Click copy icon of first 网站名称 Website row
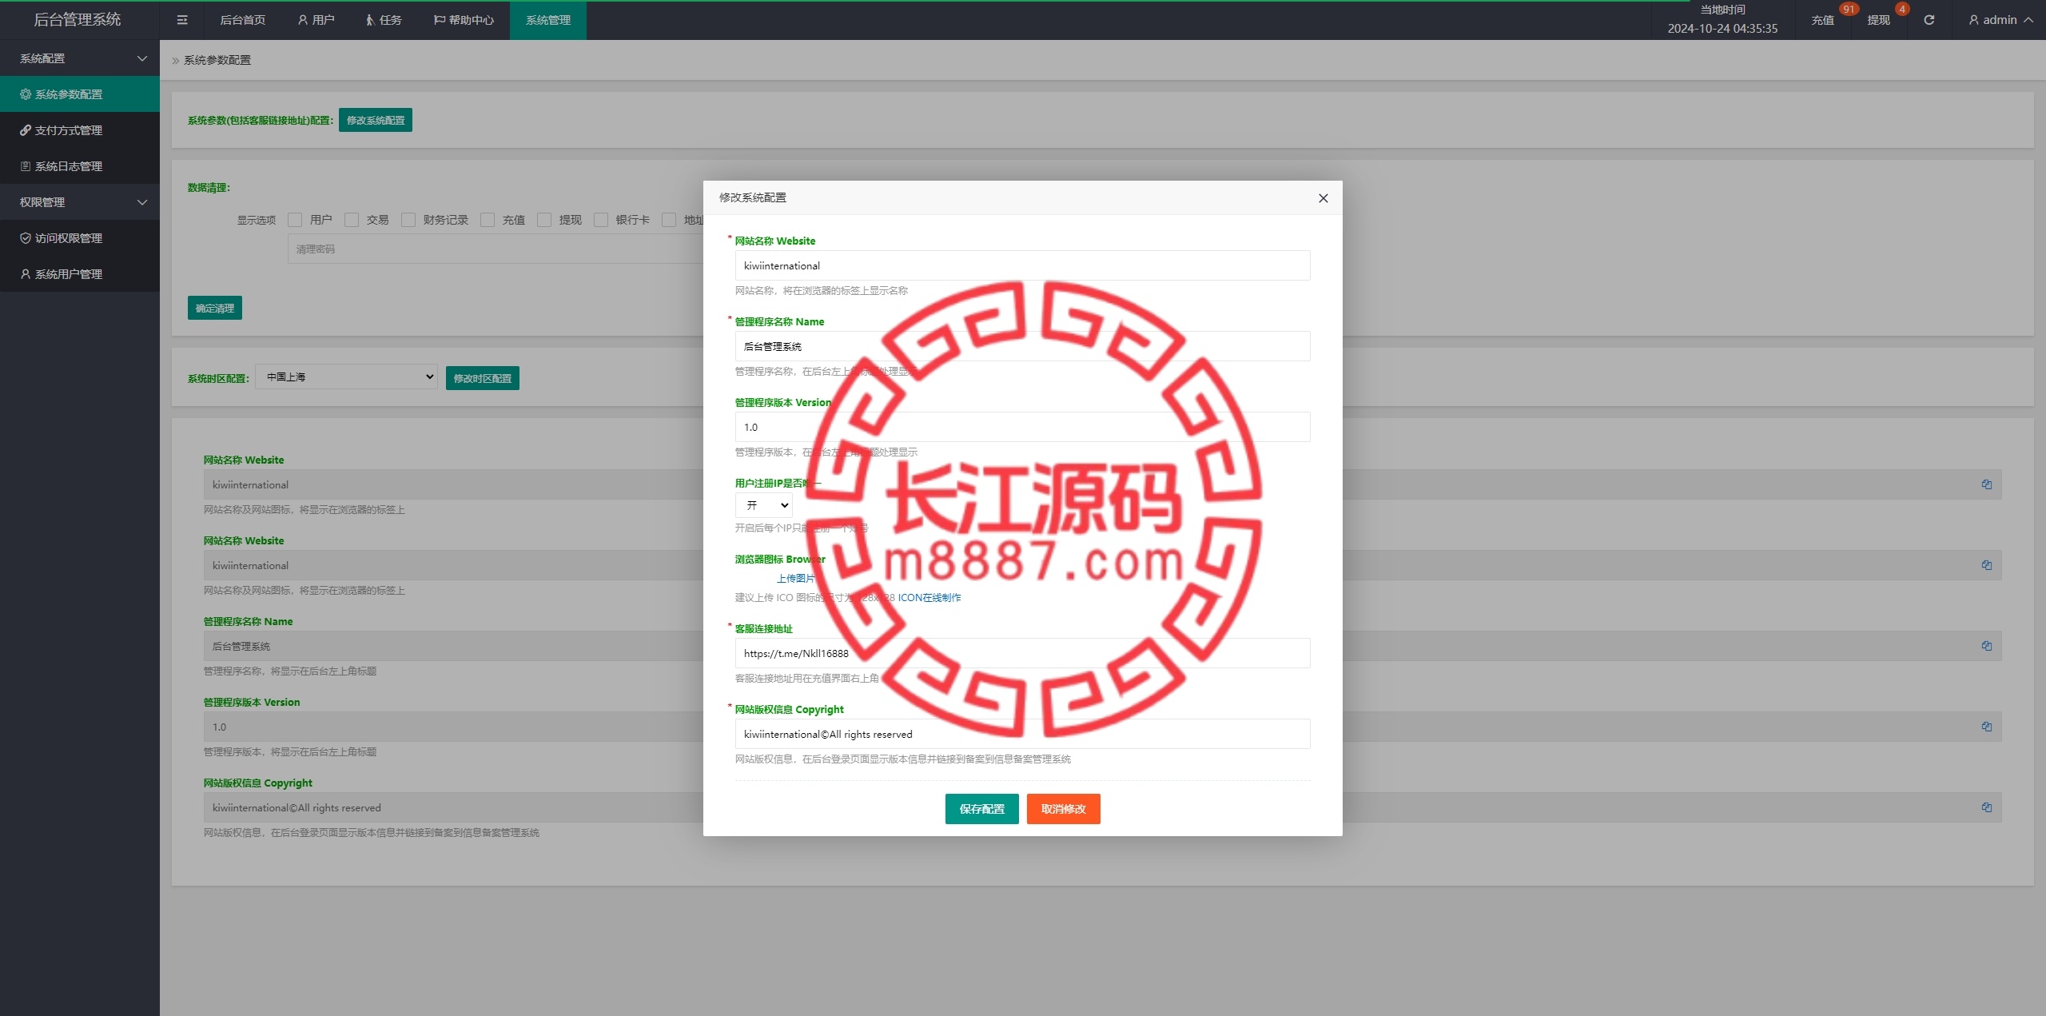This screenshot has width=2046, height=1016. (x=1986, y=484)
